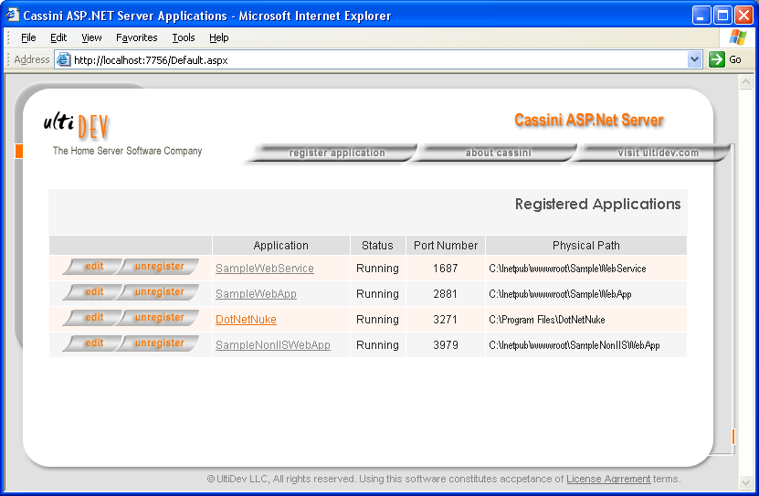Click Running status for SampleWebService
Image resolution: width=759 pixels, height=496 pixels.
(377, 268)
